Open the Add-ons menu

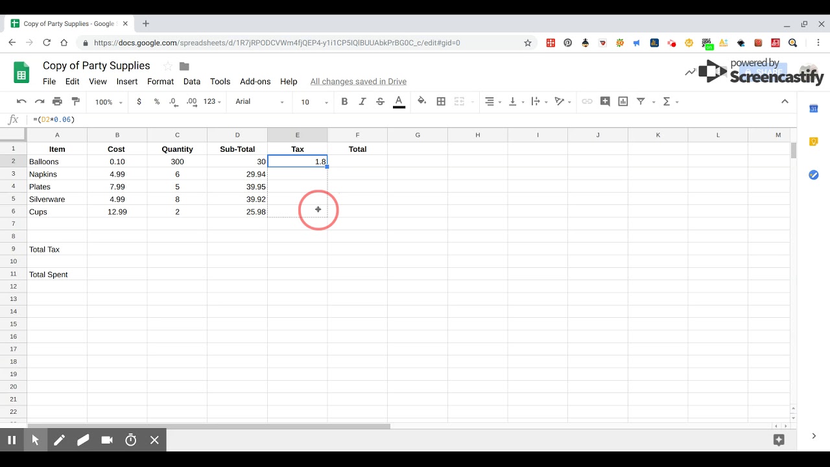click(x=255, y=82)
